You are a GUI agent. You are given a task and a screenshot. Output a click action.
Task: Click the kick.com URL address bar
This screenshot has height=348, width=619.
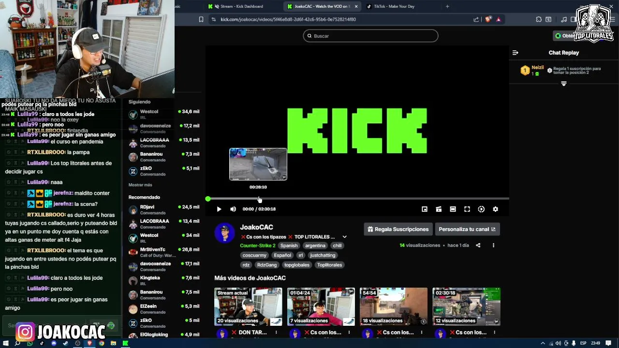(x=339, y=19)
